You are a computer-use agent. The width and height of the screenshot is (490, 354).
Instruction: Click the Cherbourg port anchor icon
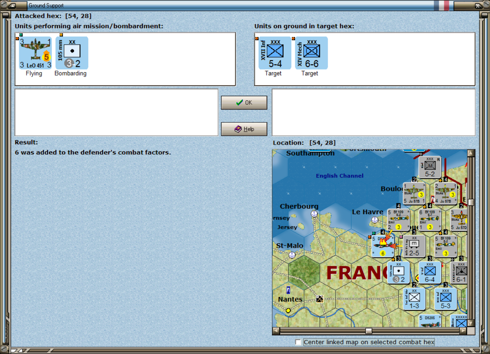click(314, 214)
